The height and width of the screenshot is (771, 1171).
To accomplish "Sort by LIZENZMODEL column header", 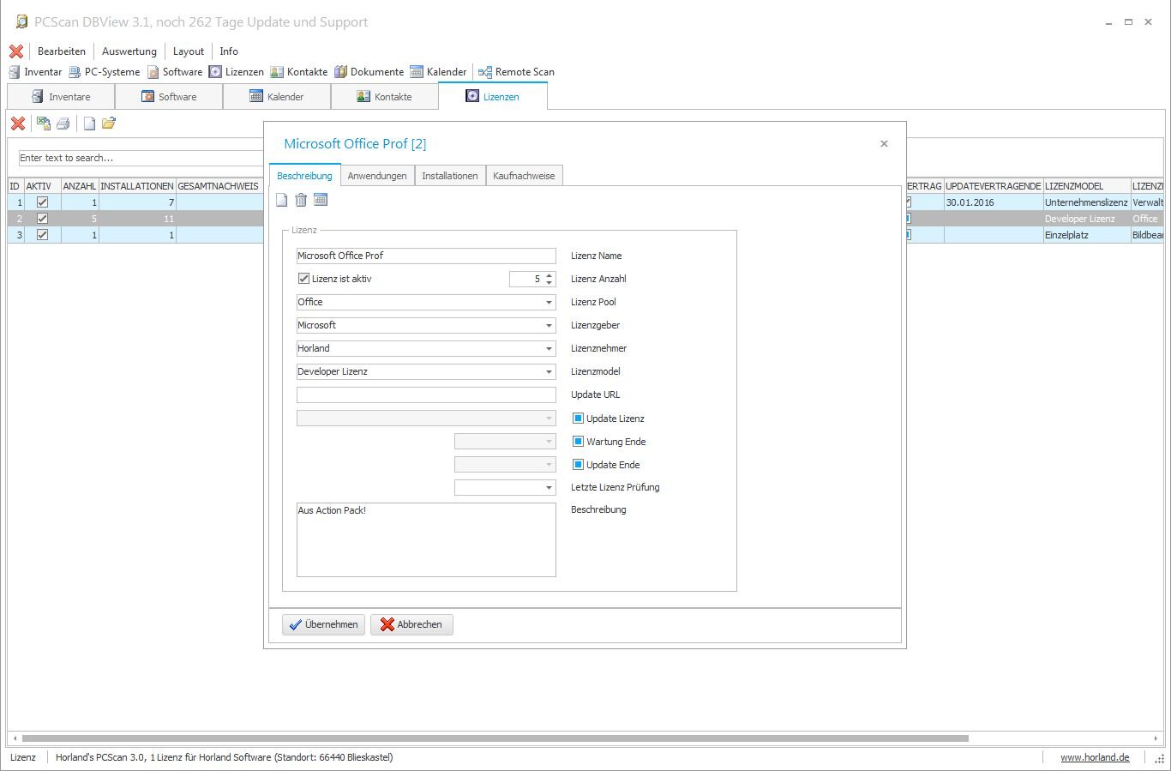I will click(1086, 186).
